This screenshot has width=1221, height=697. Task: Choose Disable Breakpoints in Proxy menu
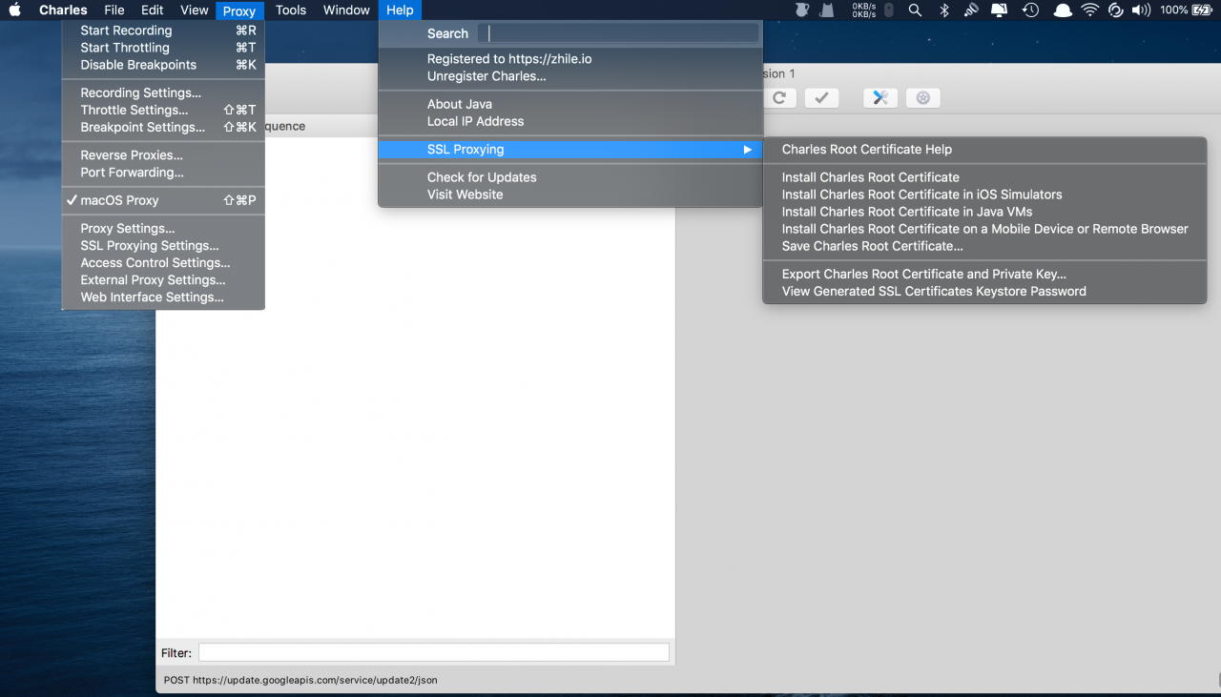coord(163,65)
